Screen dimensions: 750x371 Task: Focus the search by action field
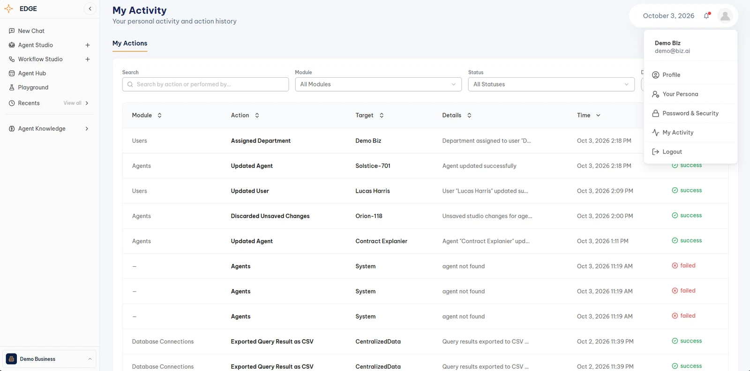205,84
